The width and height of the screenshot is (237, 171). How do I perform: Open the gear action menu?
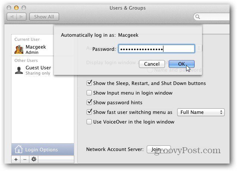(34, 159)
